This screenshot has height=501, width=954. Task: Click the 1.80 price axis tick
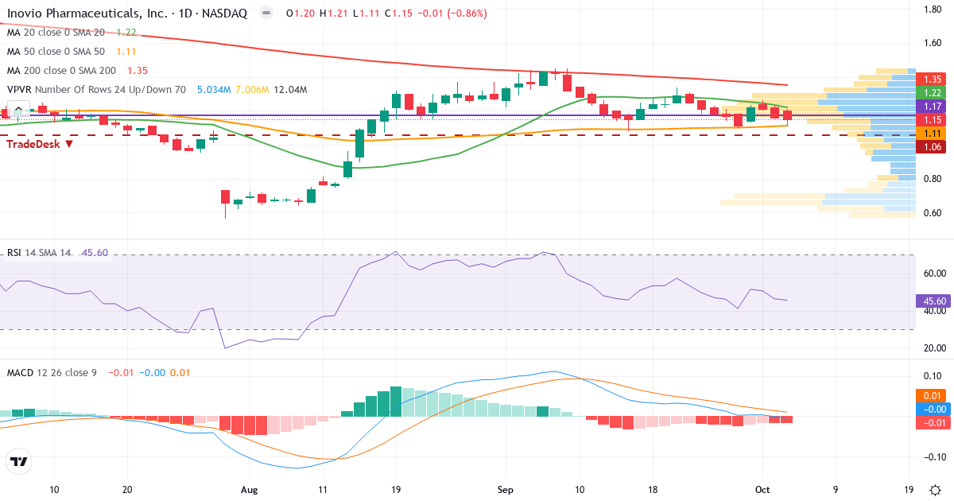click(933, 9)
